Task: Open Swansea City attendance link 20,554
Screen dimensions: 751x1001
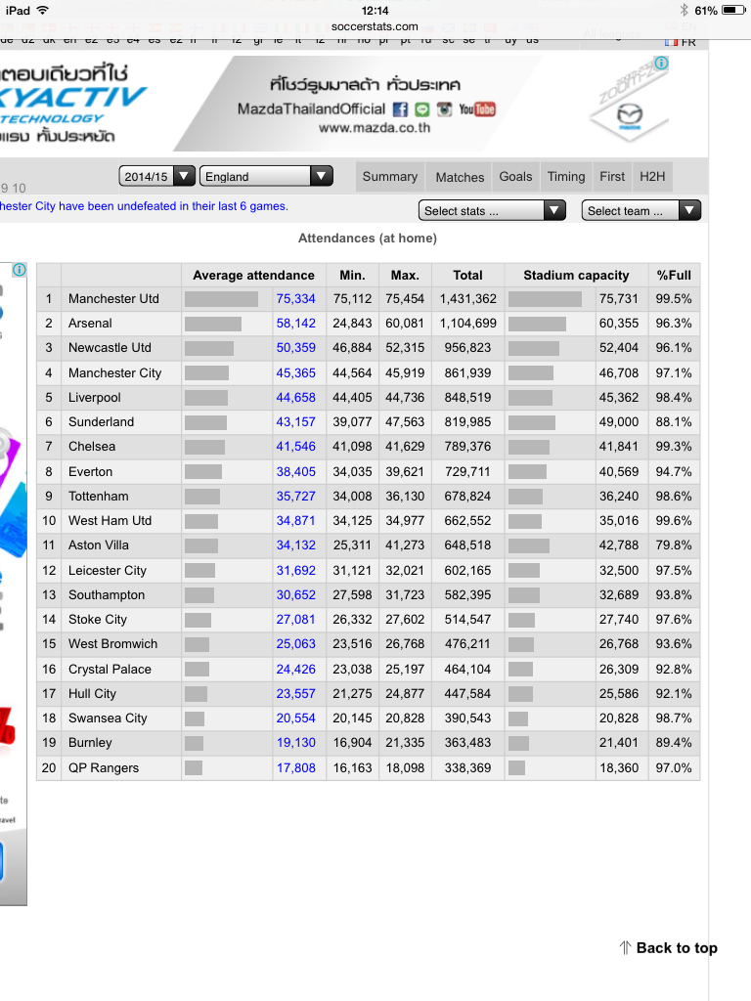Action: click(x=295, y=718)
